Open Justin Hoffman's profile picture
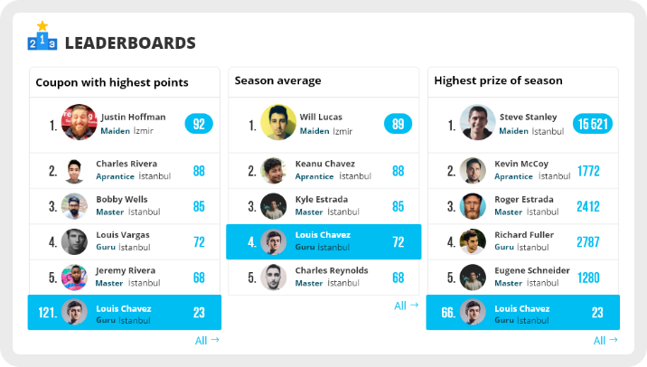The width and height of the screenshot is (647, 367). click(79, 123)
